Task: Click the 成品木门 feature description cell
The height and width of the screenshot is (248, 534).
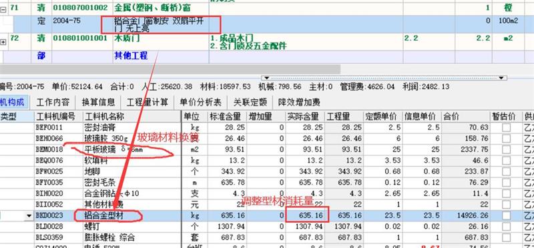Action: coord(306,42)
